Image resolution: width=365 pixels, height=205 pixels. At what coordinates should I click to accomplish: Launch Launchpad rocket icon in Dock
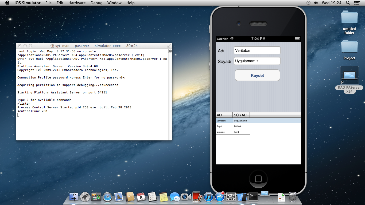point(85,197)
